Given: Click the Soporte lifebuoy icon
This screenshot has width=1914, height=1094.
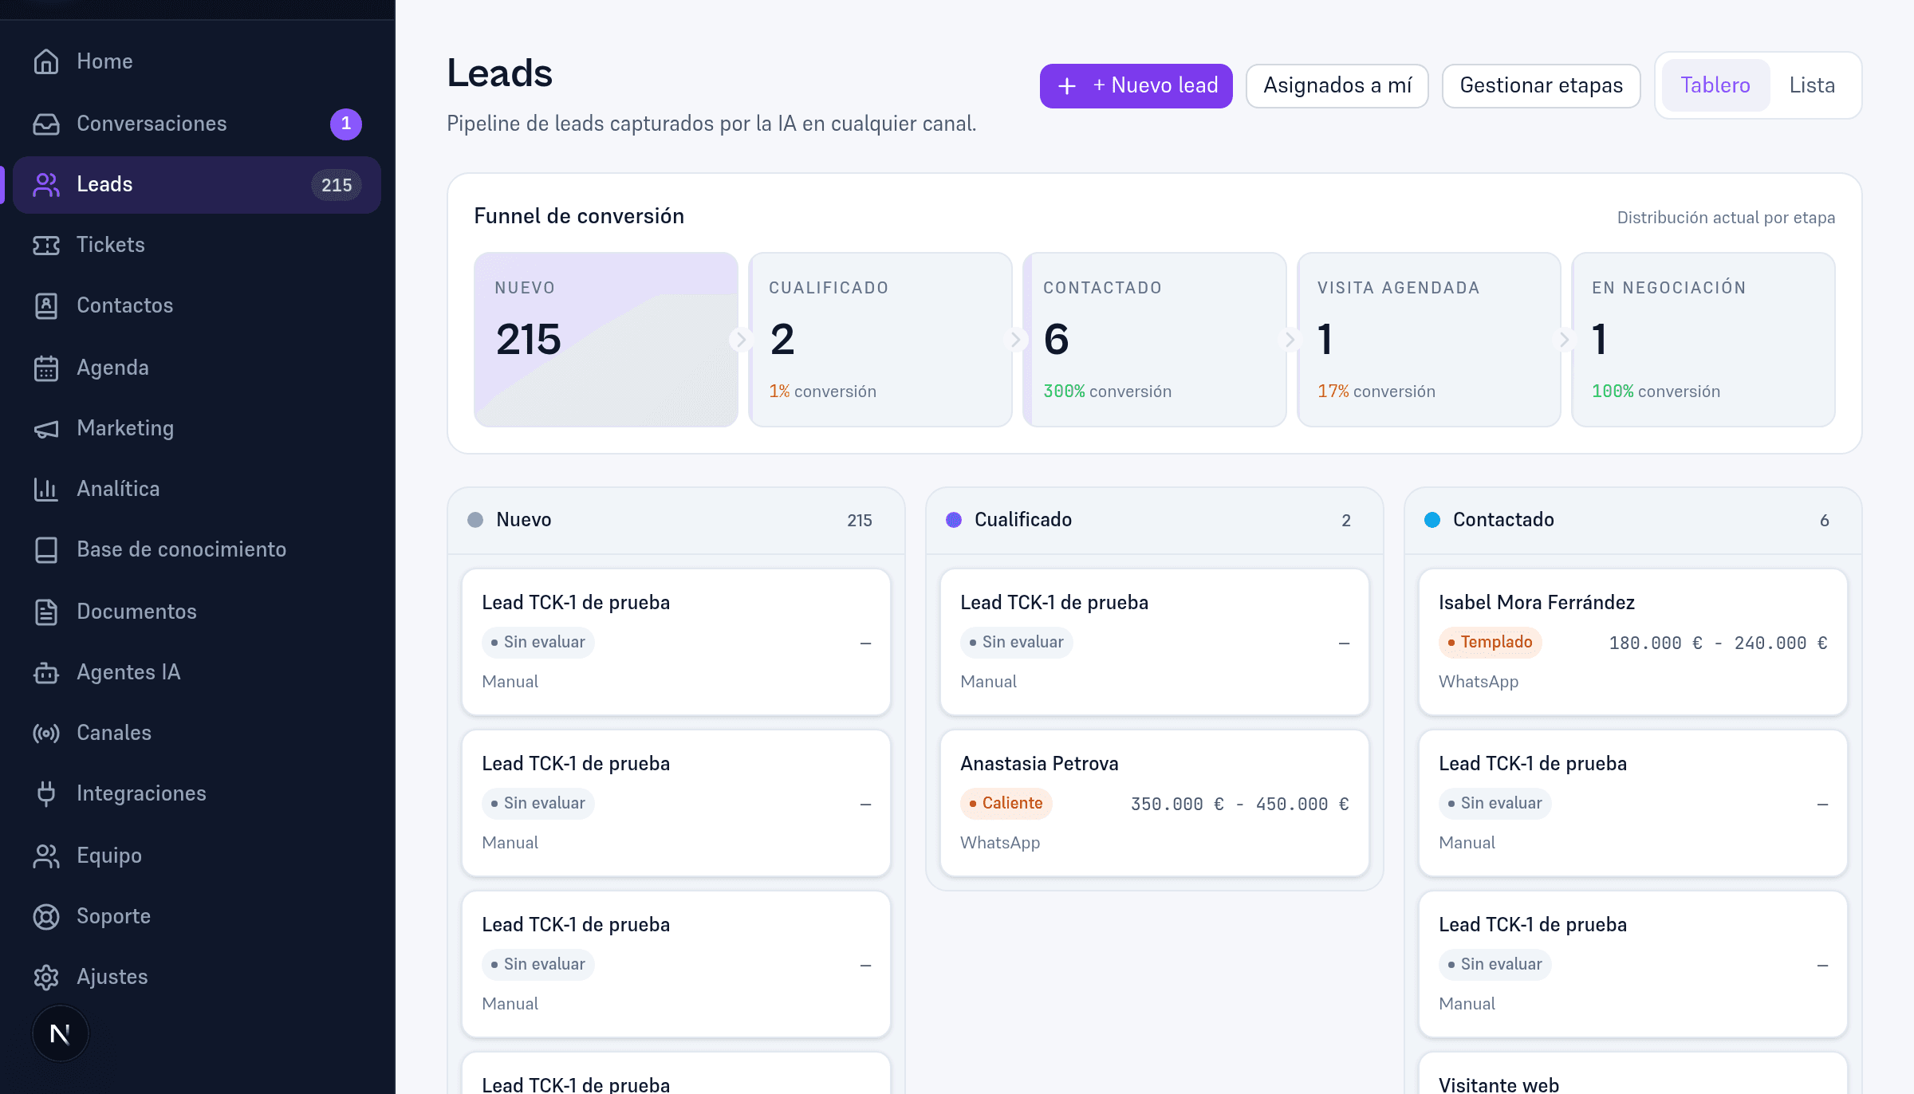Looking at the screenshot, I should [46, 916].
